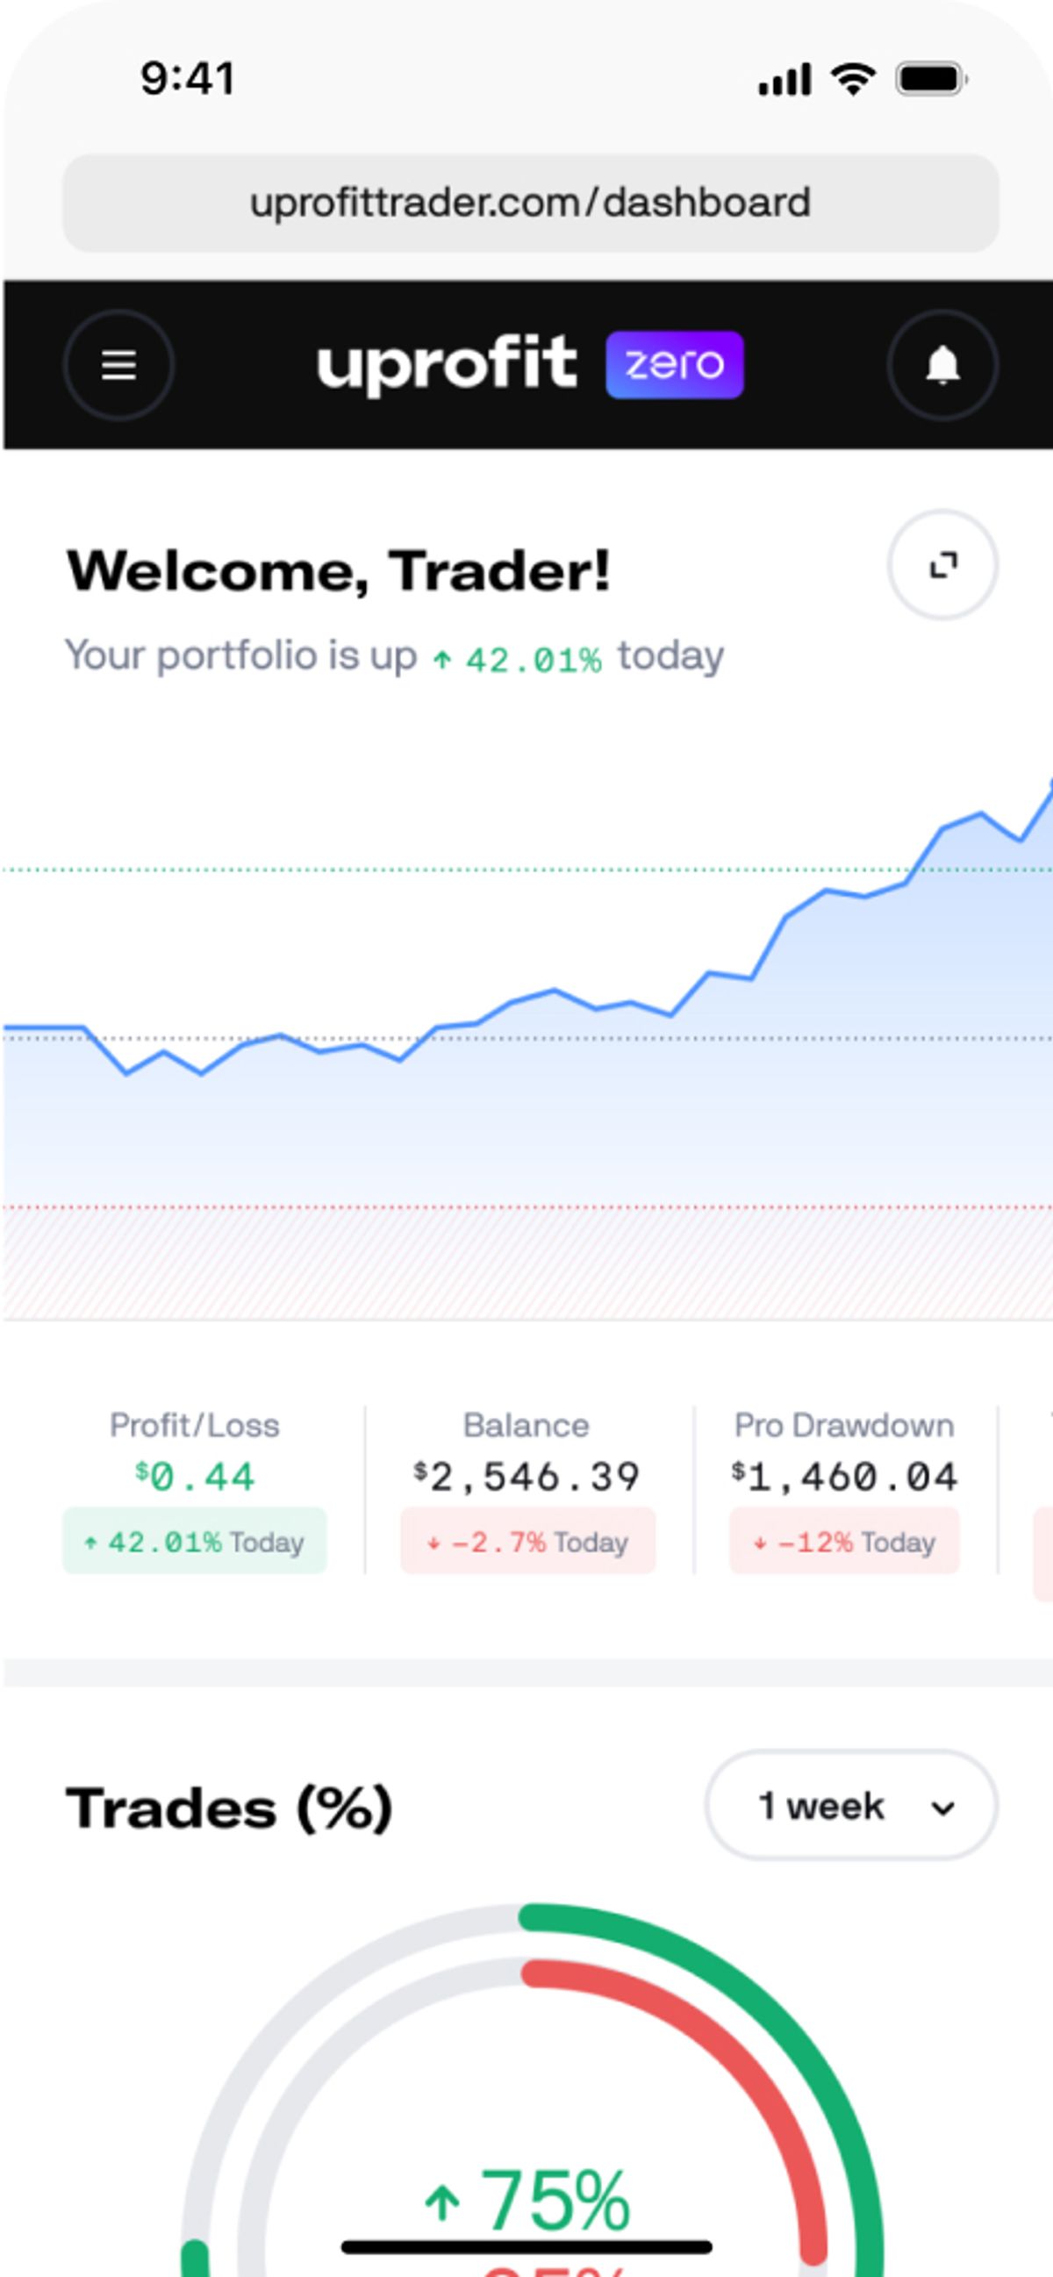Open notifications via the bell icon
Screen dimensions: 1053x2277
pyautogui.click(x=942, y=365)
